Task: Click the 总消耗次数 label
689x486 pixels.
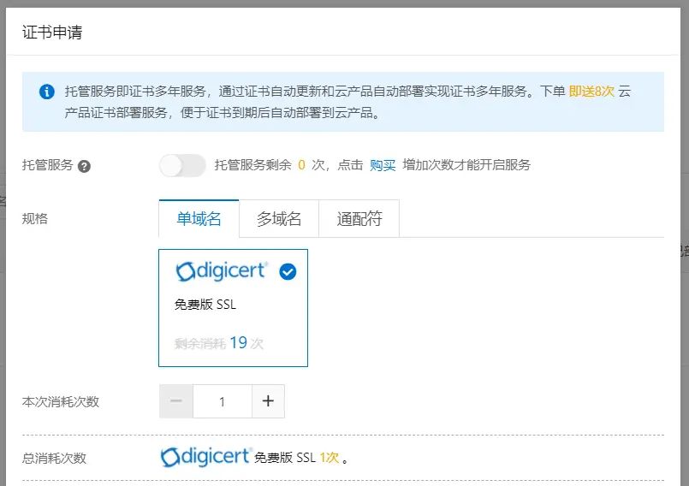Action: (x=54, y=459)
